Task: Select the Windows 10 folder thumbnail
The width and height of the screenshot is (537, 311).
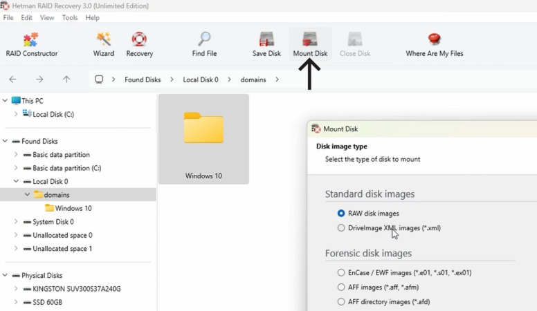Action: point(203,139)
